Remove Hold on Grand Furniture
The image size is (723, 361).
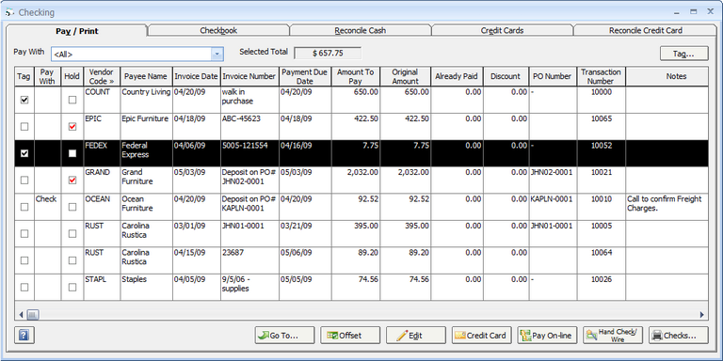click(72, 180)
